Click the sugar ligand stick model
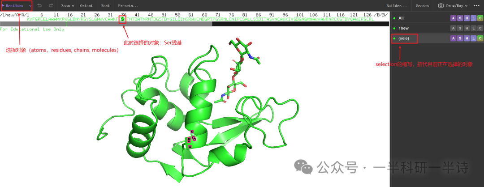 click(x=238, y=70)
